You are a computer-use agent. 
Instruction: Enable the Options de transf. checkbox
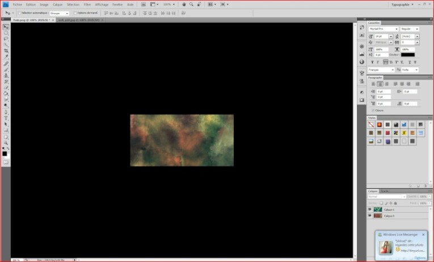click(x=75, y=13)
